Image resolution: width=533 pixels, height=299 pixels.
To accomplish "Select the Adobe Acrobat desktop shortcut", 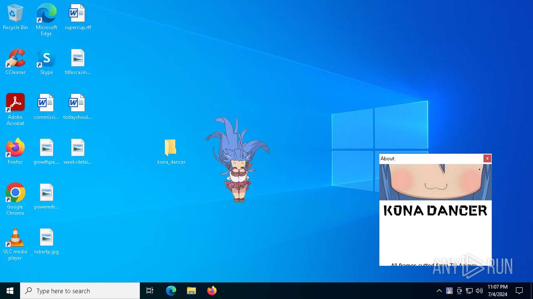I will coord(15,110).
